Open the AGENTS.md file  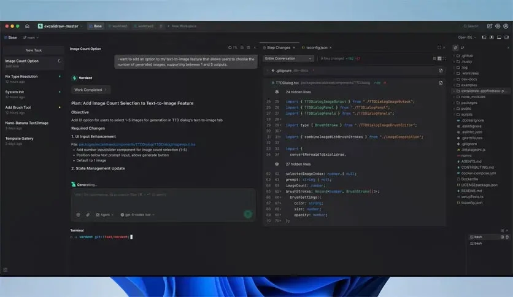[469, 161]
